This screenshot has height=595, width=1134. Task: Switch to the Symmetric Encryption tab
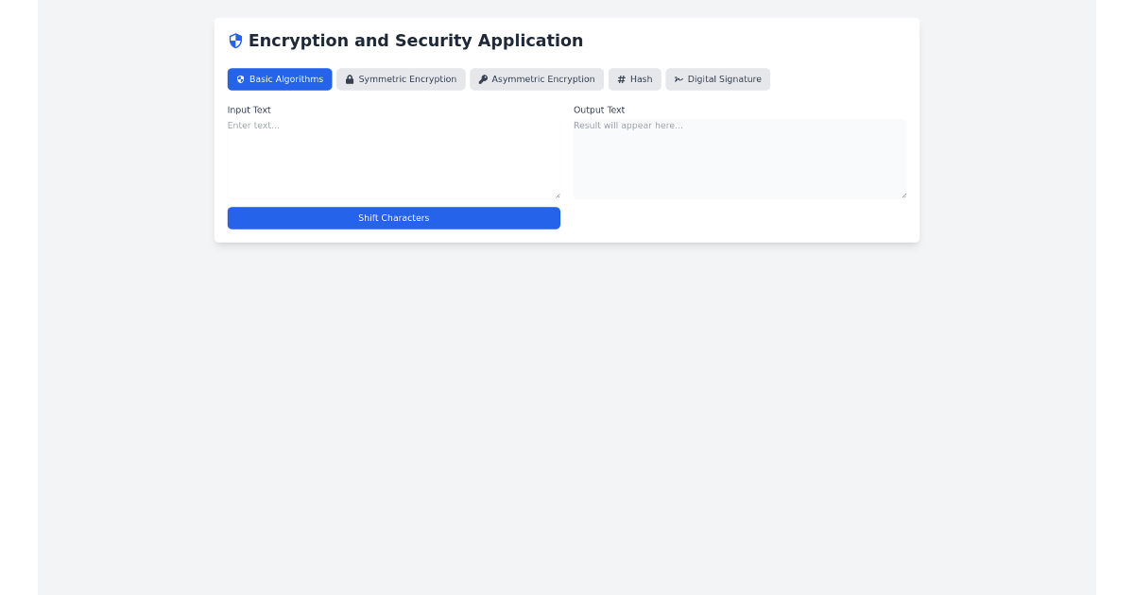tap(401, 79)
